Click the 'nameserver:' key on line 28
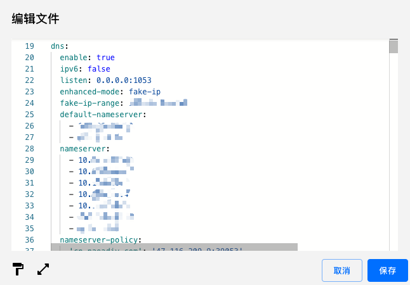The height and width of the screenshot is (285, 410). pyautogui.click(x=85, y=149)
